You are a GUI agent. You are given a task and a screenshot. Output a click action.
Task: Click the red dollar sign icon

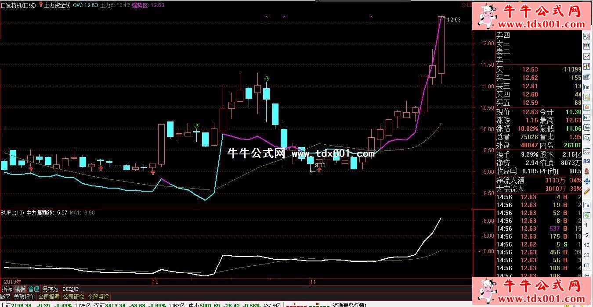587,171
